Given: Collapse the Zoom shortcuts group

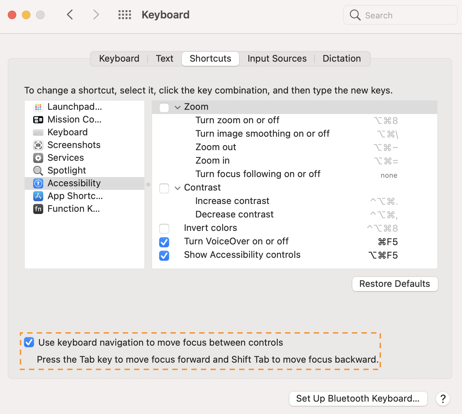Looking at the screenshot, I should point(178,107).
